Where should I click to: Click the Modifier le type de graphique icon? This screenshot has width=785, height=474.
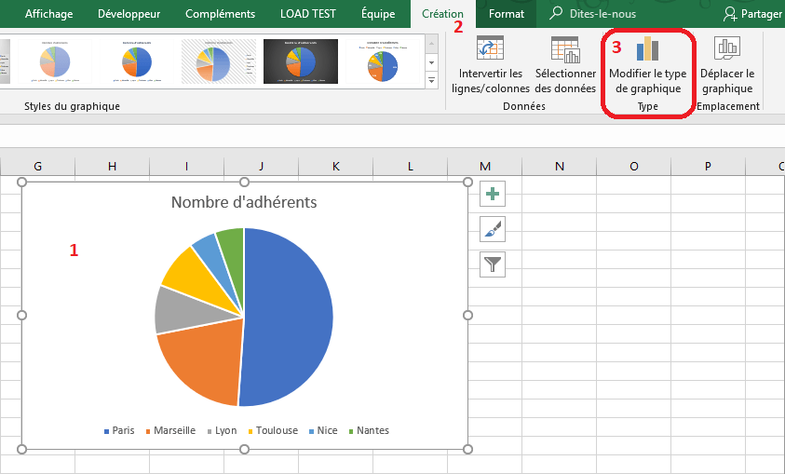coord(647,49)
